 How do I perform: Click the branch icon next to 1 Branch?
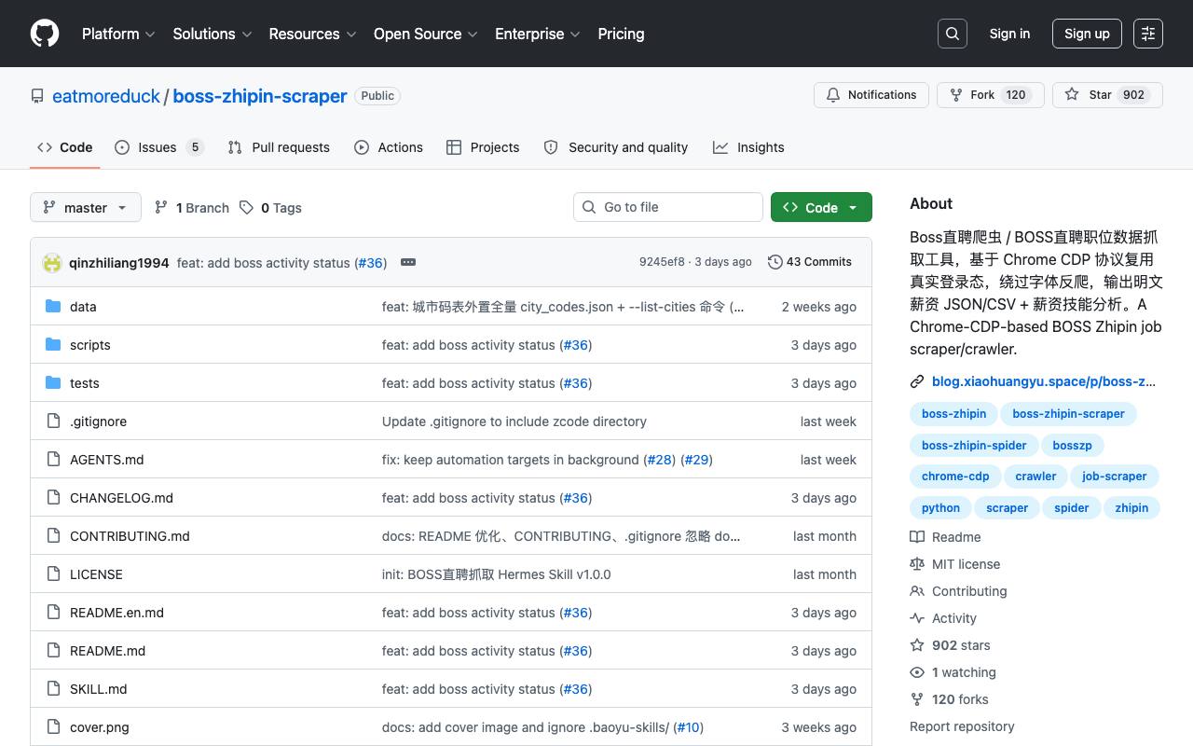[161, 207]
